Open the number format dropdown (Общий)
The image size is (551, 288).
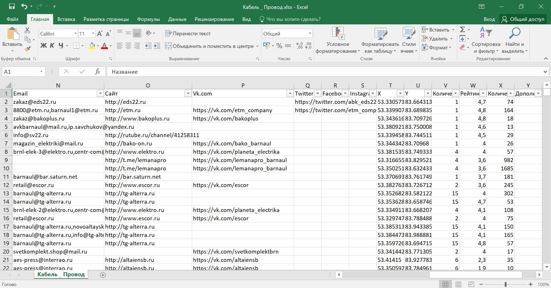310,34
